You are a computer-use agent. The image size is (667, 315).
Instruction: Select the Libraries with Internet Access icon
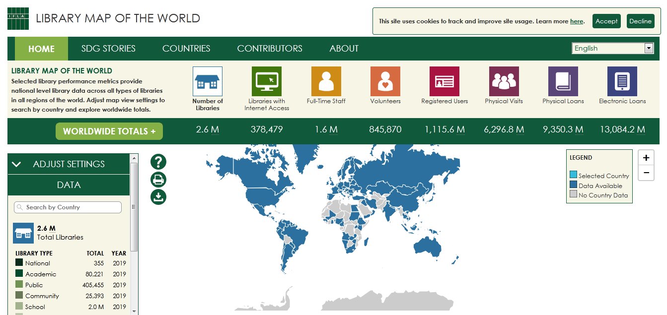coord(267,81)
